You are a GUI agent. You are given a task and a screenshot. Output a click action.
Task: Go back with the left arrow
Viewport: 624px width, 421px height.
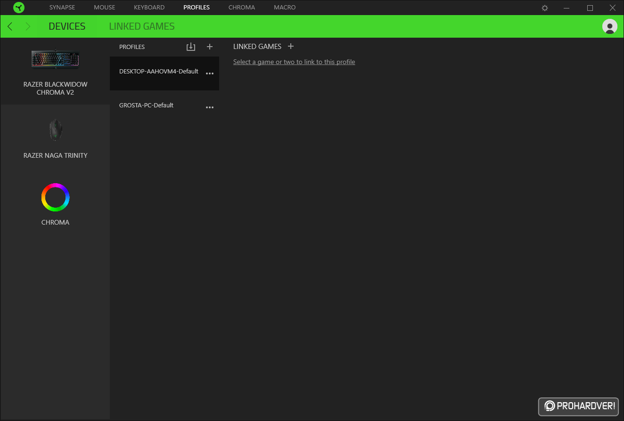pyautogui.click(x=10, y=26)
